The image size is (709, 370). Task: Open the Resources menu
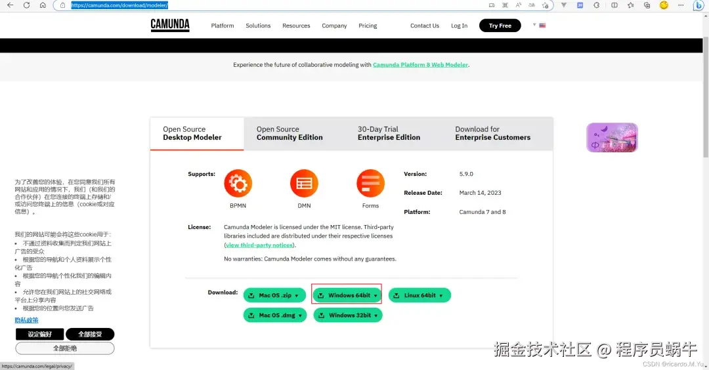pyautogui.click(x=296, y=26)
